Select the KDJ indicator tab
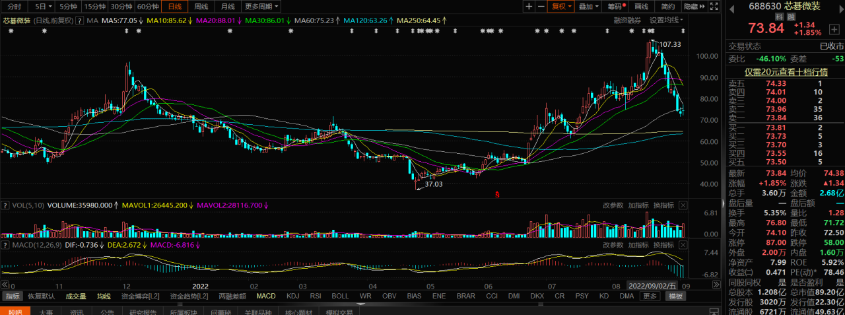Screen dimensions: 845x315 (292, 297)
